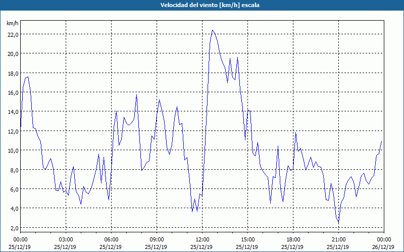Click the 6,0 y-axis label
The height and width of the screenshot is (252, 404).
click(14, 190)
